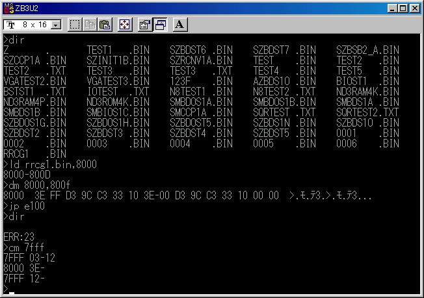Click file name SZINIT1B.BIN

[118, 60]
